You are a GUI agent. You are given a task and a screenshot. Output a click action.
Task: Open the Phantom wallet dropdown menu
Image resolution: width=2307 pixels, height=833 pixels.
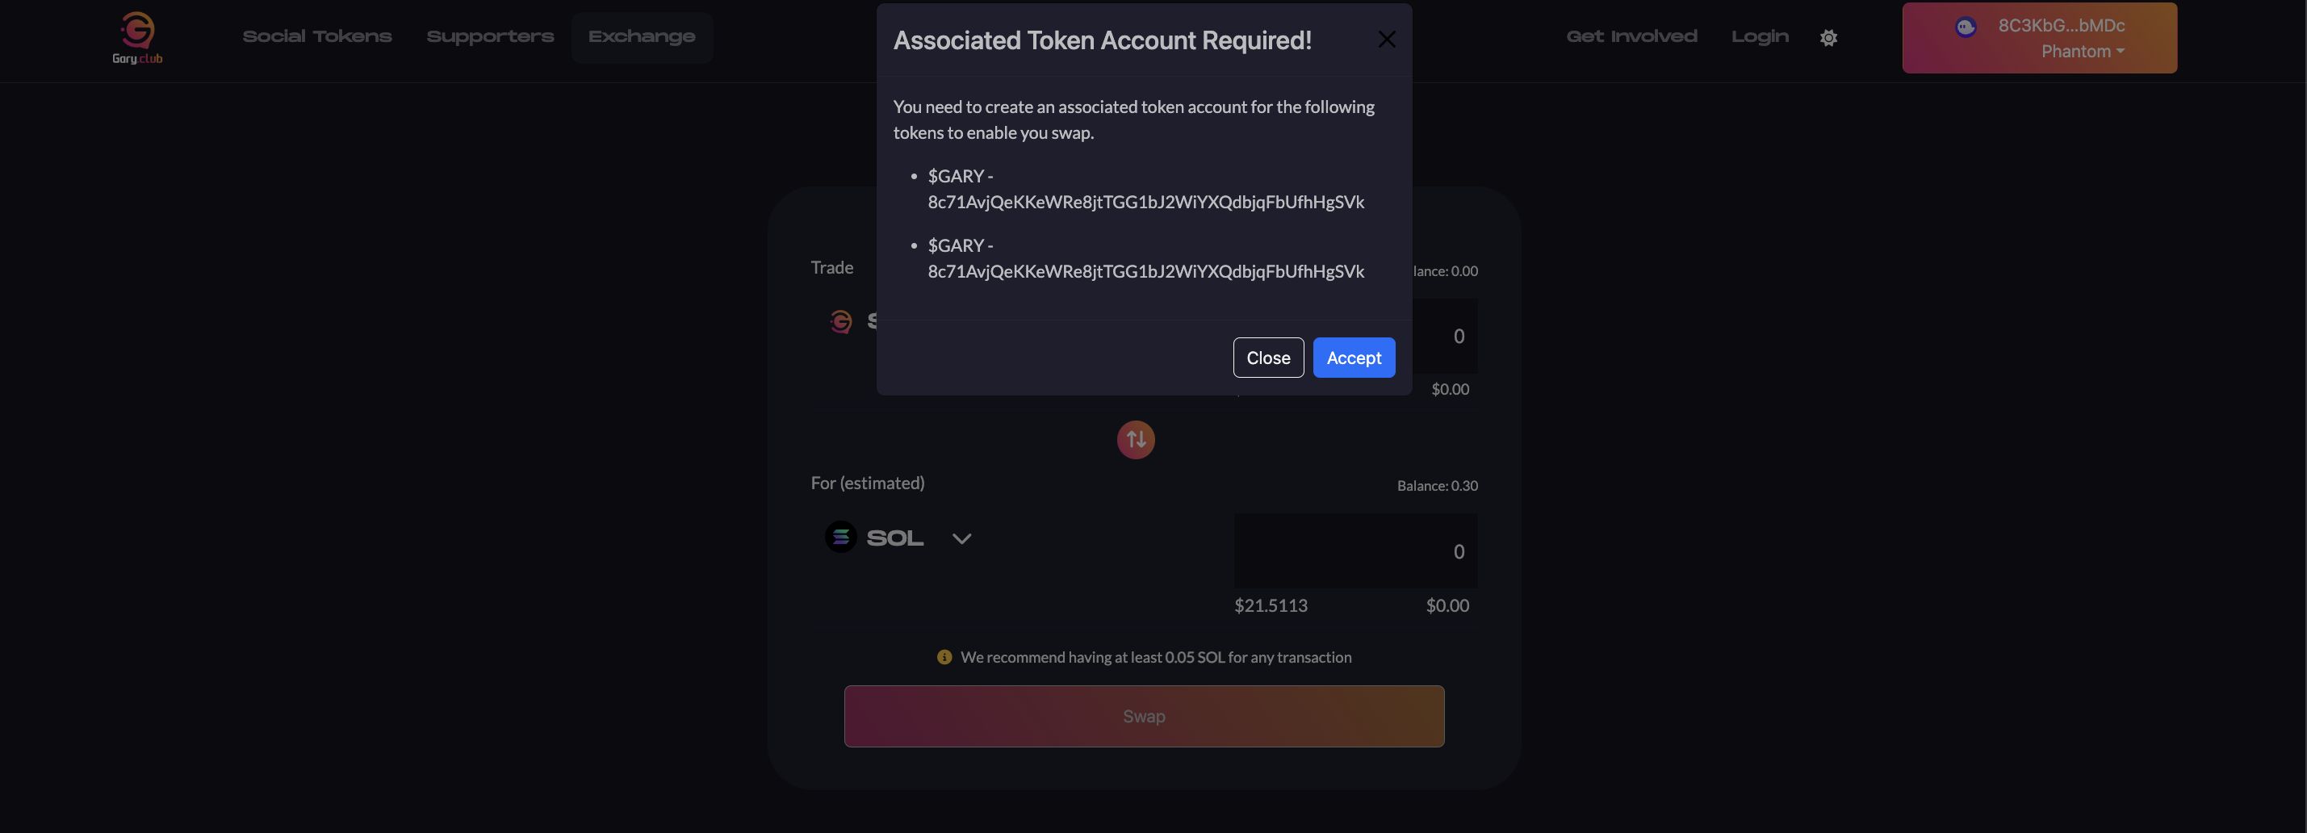(2081, 51)
